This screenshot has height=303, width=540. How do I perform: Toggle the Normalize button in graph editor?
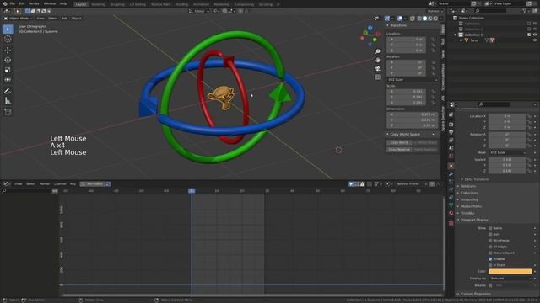tap(93, 184)
